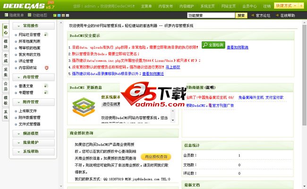
Task: Open 附件数据管理 in the sidebar
Action: (x=29, y=118)
